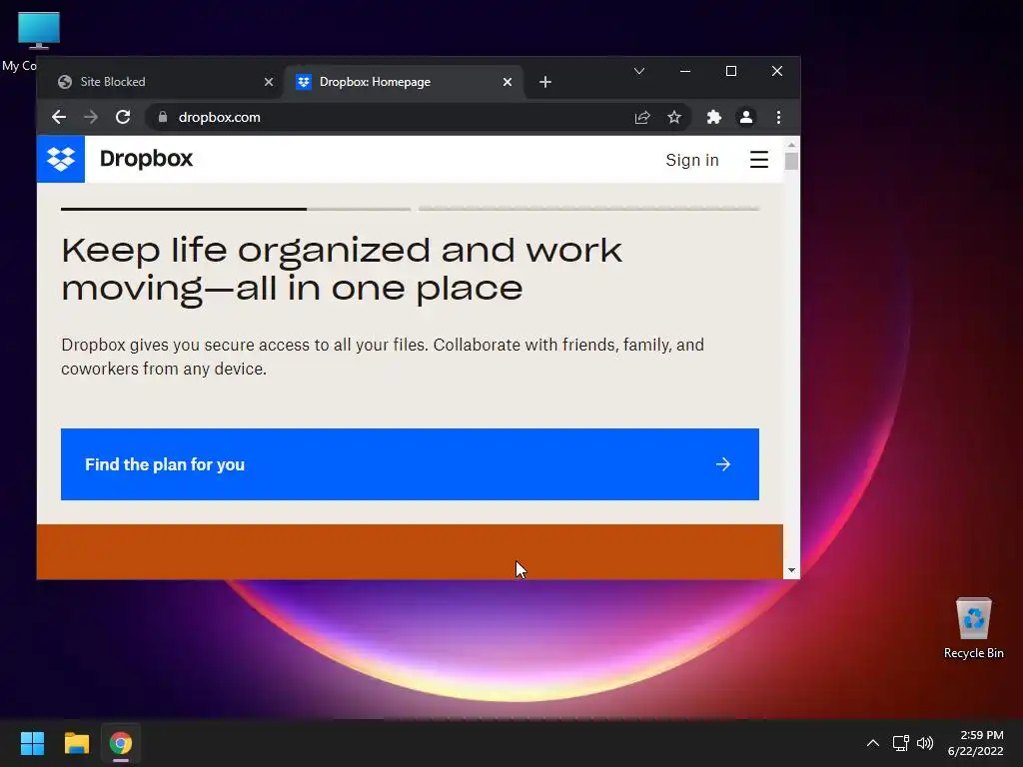This screenshot has width=1023, height=767.
Task: Click the browser forward arrow
Action: 91,117
